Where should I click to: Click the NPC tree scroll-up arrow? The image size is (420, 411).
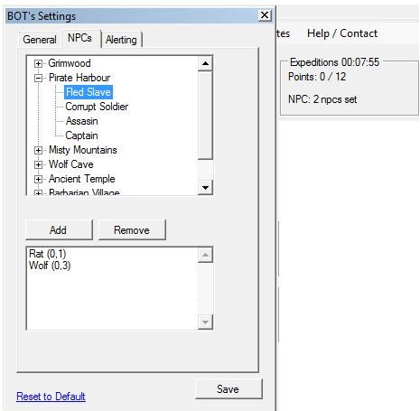click(206, 63)
